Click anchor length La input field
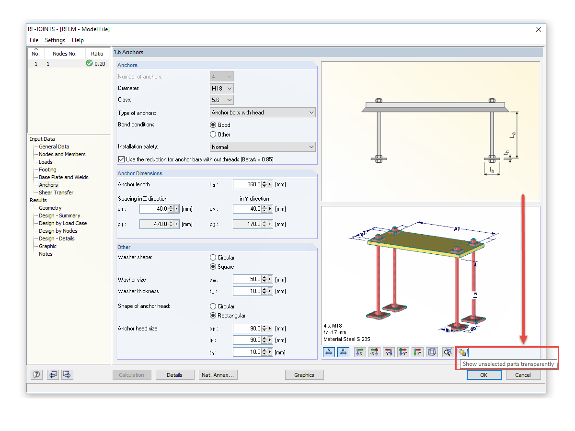 (x=247, y=184)
